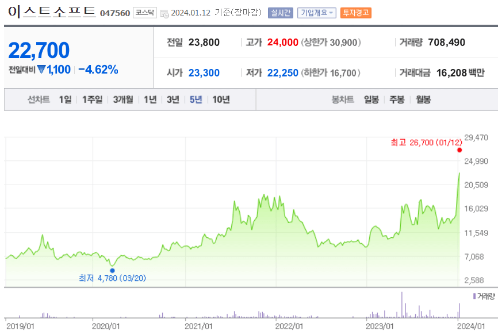Click the high price value 24,000
Viewport: 498px width, 335px height.
pyautogui.click(x=283, y=43)
